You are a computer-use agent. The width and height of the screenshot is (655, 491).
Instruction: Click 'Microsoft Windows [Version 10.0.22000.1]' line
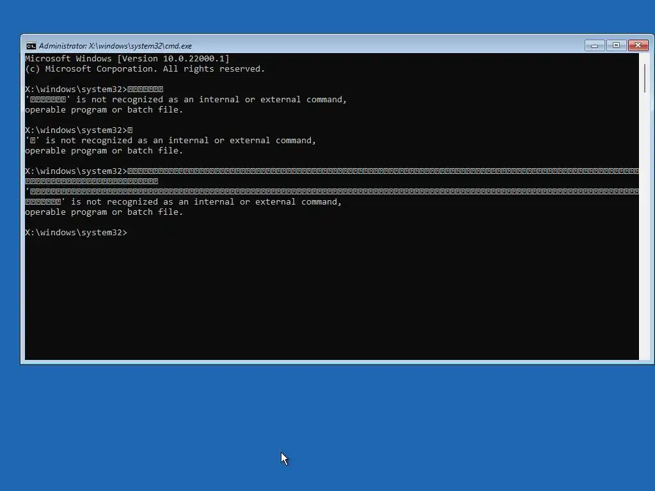pyautogui.click(x=127, y=58)
